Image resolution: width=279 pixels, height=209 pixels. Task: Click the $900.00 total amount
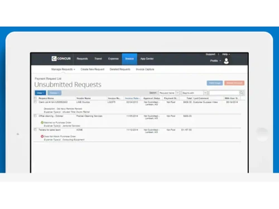pos(187,116)
